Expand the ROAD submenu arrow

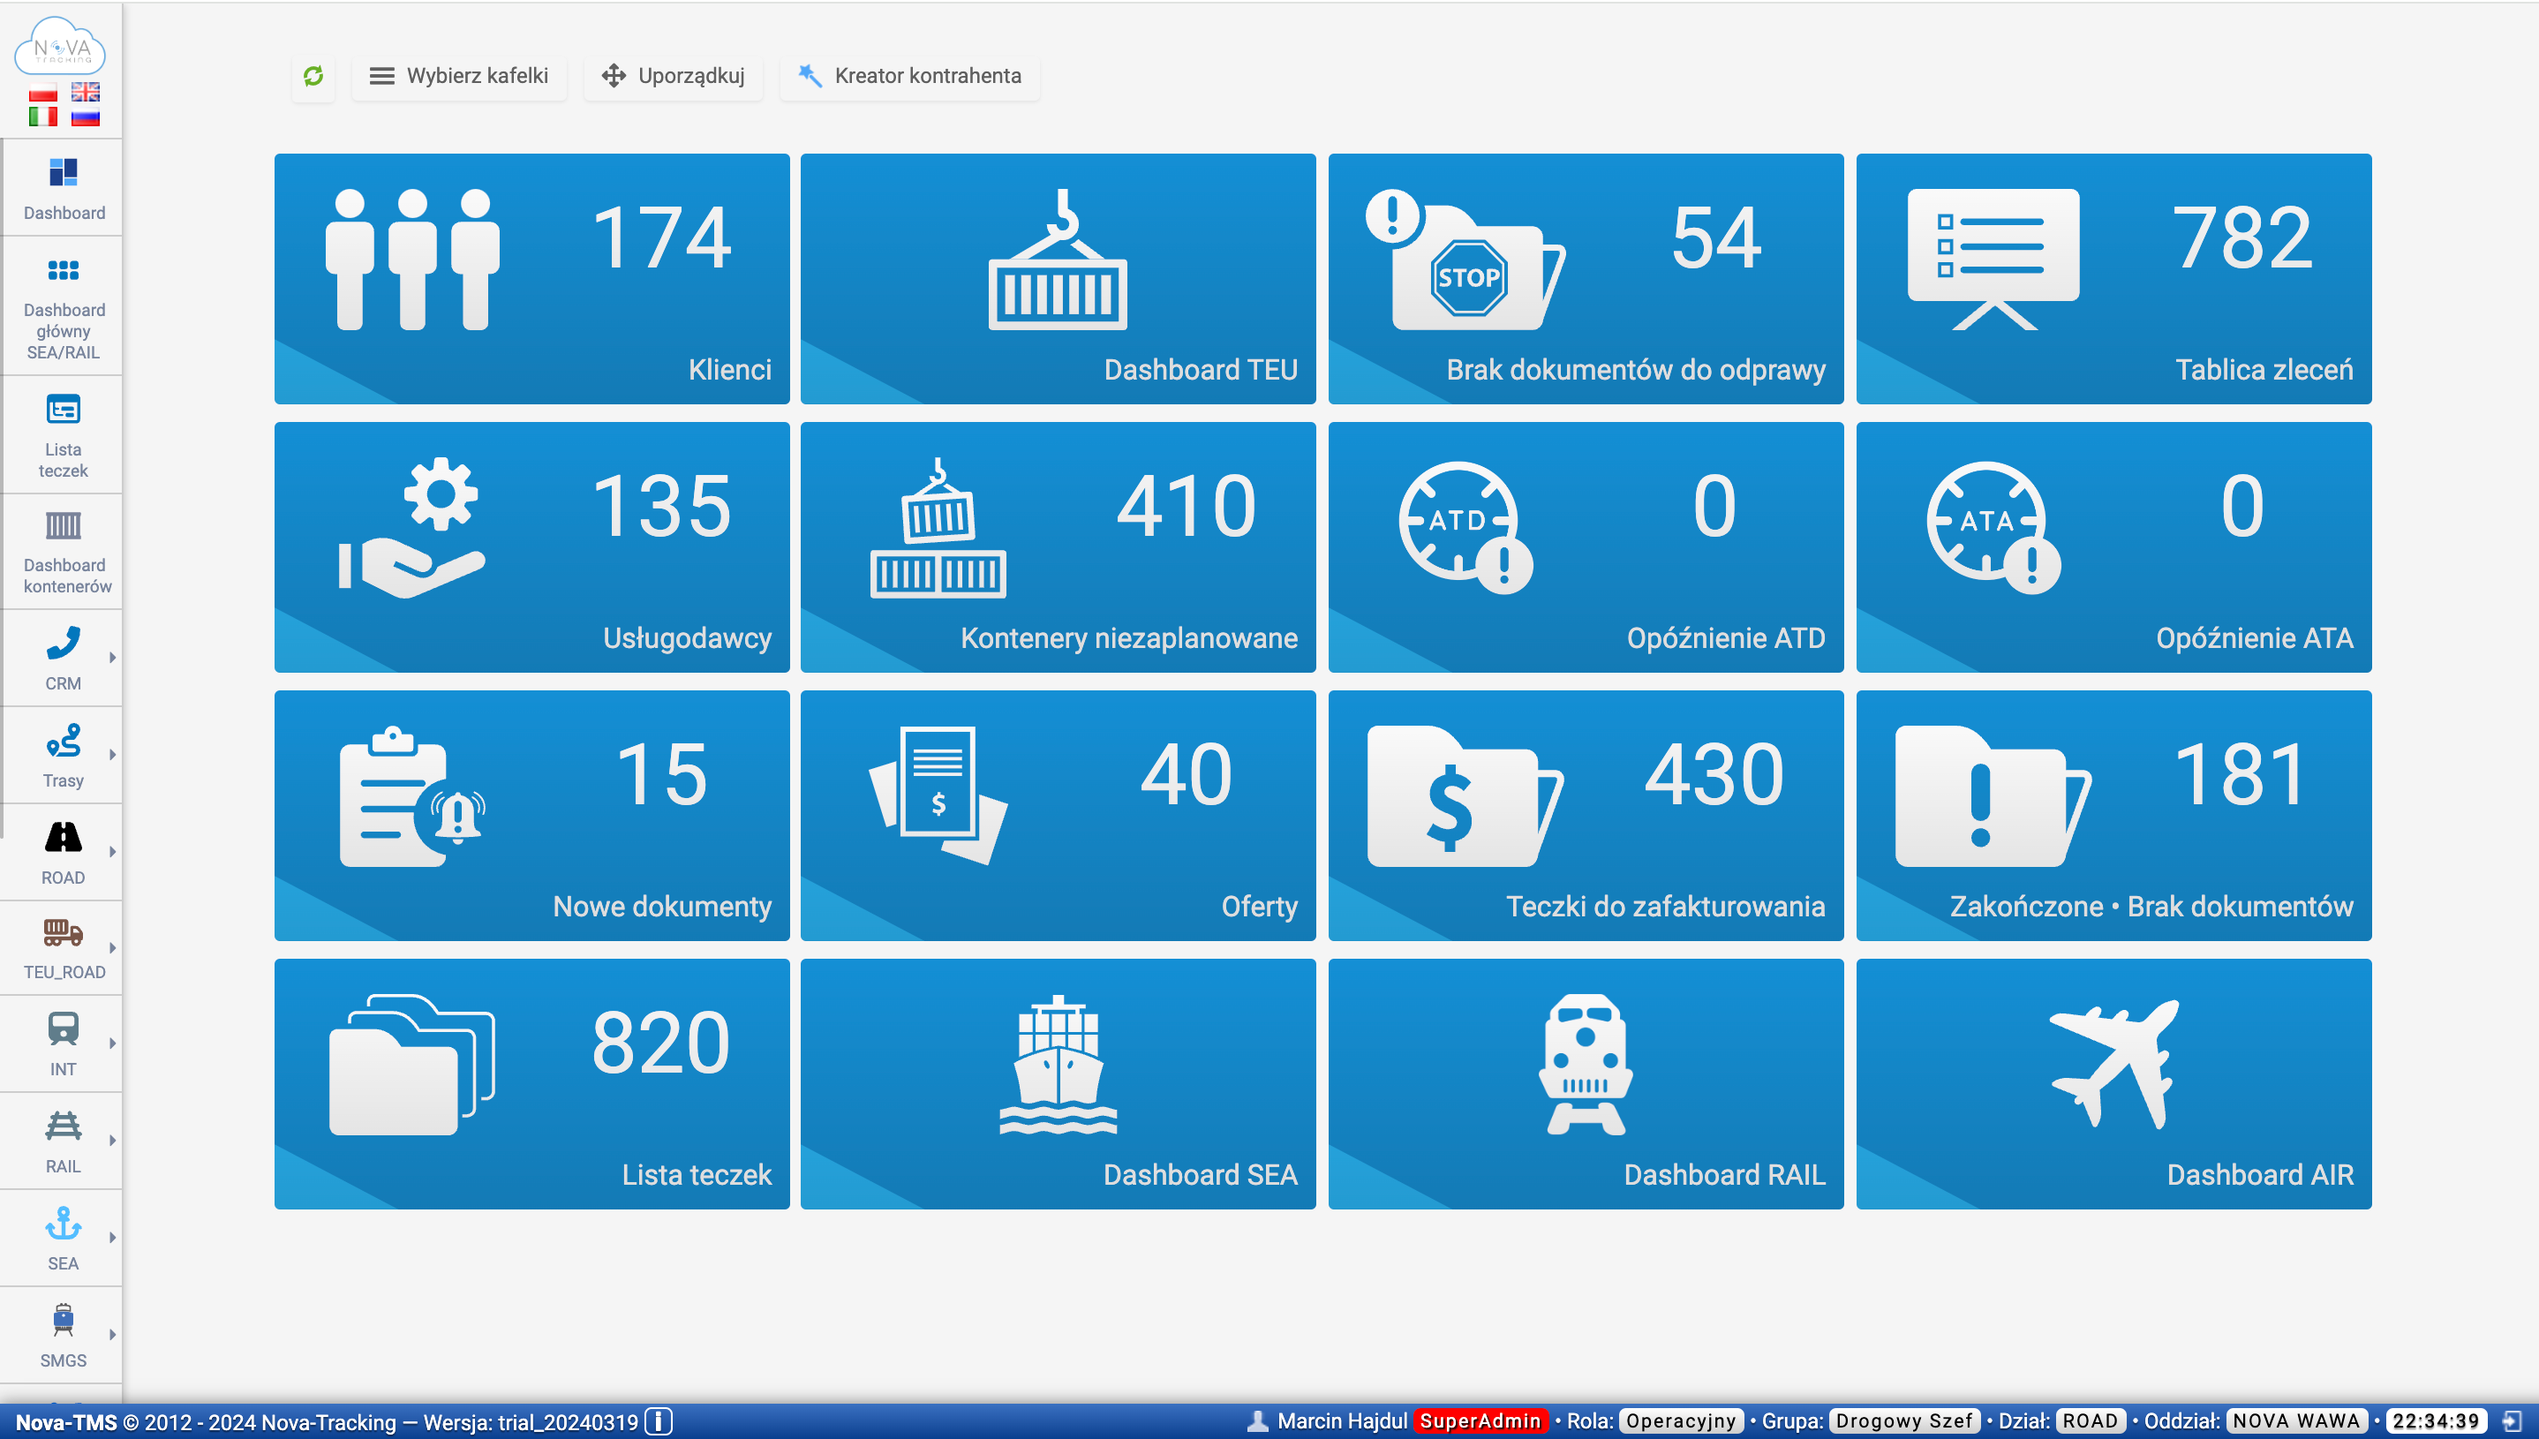tap(113, 851)
